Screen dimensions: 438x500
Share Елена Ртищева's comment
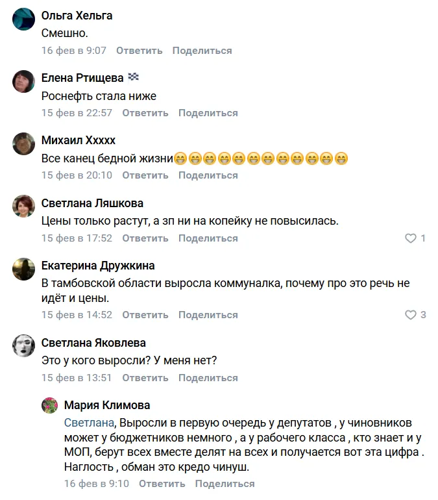click(x=208, y=113)
